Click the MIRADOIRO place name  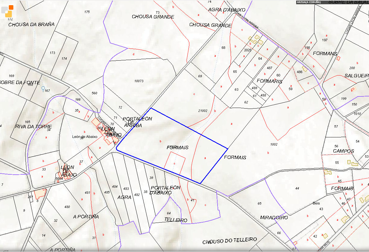pyautogui.click(x=274, y=218)
